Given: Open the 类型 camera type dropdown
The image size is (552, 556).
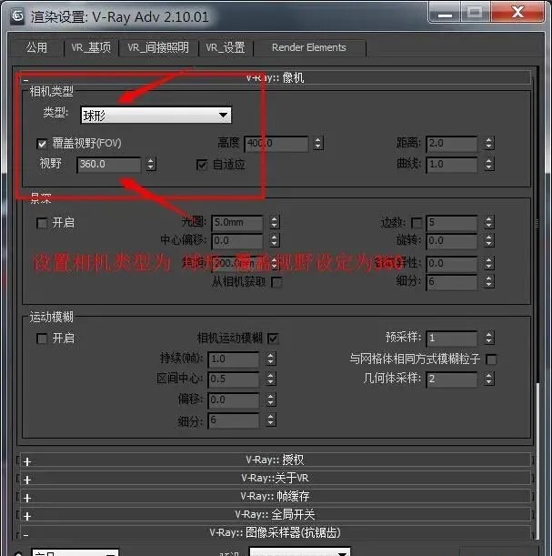Looking at the screenshot, I should click(x=156, y=116).
